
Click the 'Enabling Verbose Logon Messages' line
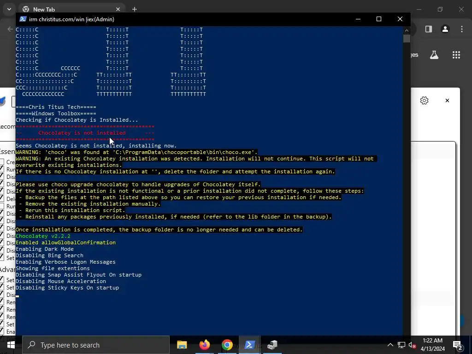click(65, 262)
